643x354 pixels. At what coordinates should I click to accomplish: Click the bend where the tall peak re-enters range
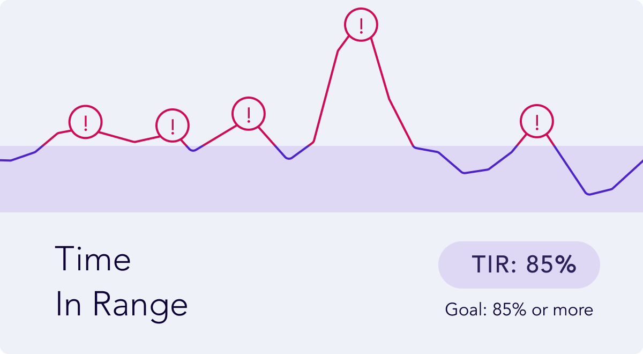pyautogui.click(x=414, y=147)
